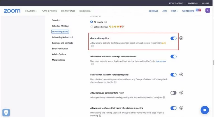Viewport: 215px width, 118px height.
Task: Go to In Meeting (Advanced) settings
Action: click(62, 37)
